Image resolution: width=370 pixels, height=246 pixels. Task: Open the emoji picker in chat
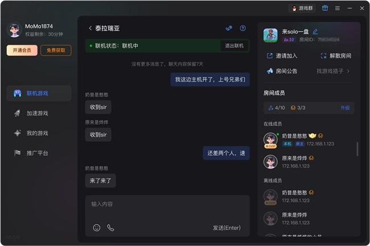tap(97, 227)
